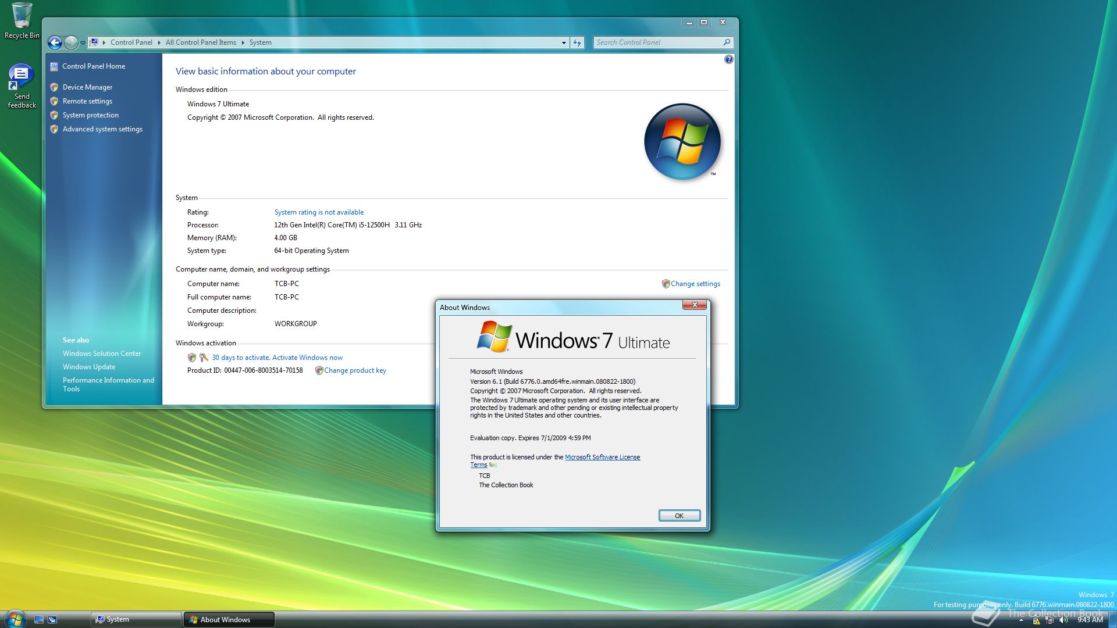
Task: Click the shield icon beside Device Manager
Action: click(54, 87)
